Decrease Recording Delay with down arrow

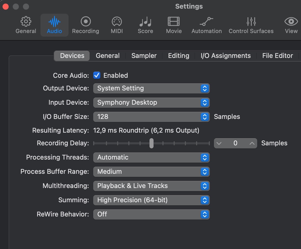click(x=219, y=143)
